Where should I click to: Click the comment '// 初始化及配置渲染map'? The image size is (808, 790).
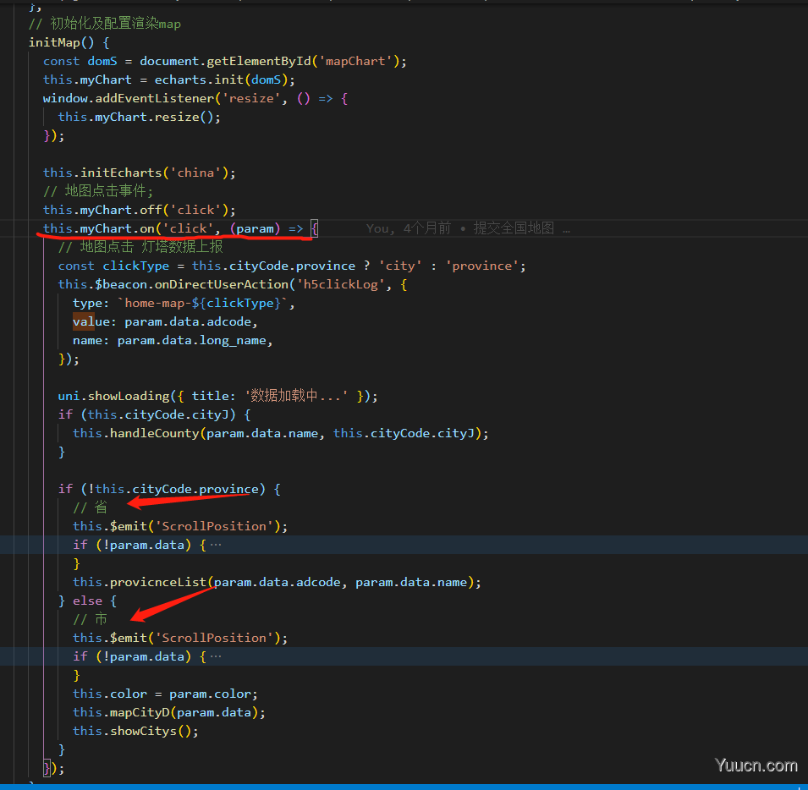pos(105,24)
